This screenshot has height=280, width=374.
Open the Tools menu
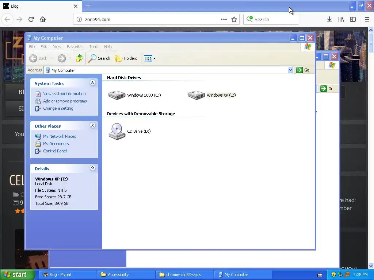click(x=94, y=47)
